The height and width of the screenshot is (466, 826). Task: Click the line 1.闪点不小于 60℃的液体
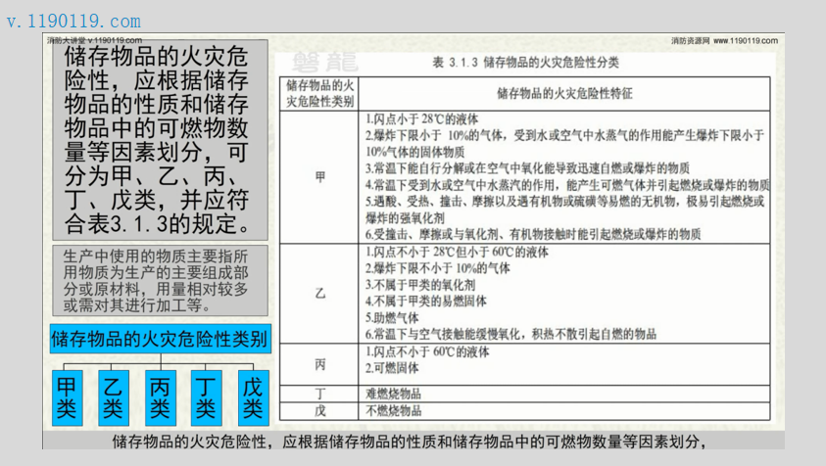(427, 351)
